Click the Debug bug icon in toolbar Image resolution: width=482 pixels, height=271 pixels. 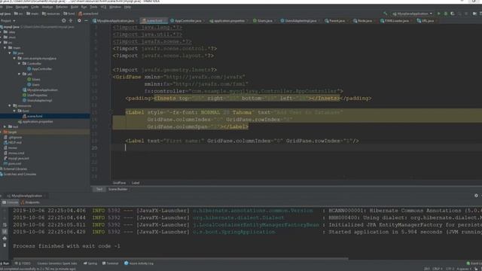click(x=446, y=14)
